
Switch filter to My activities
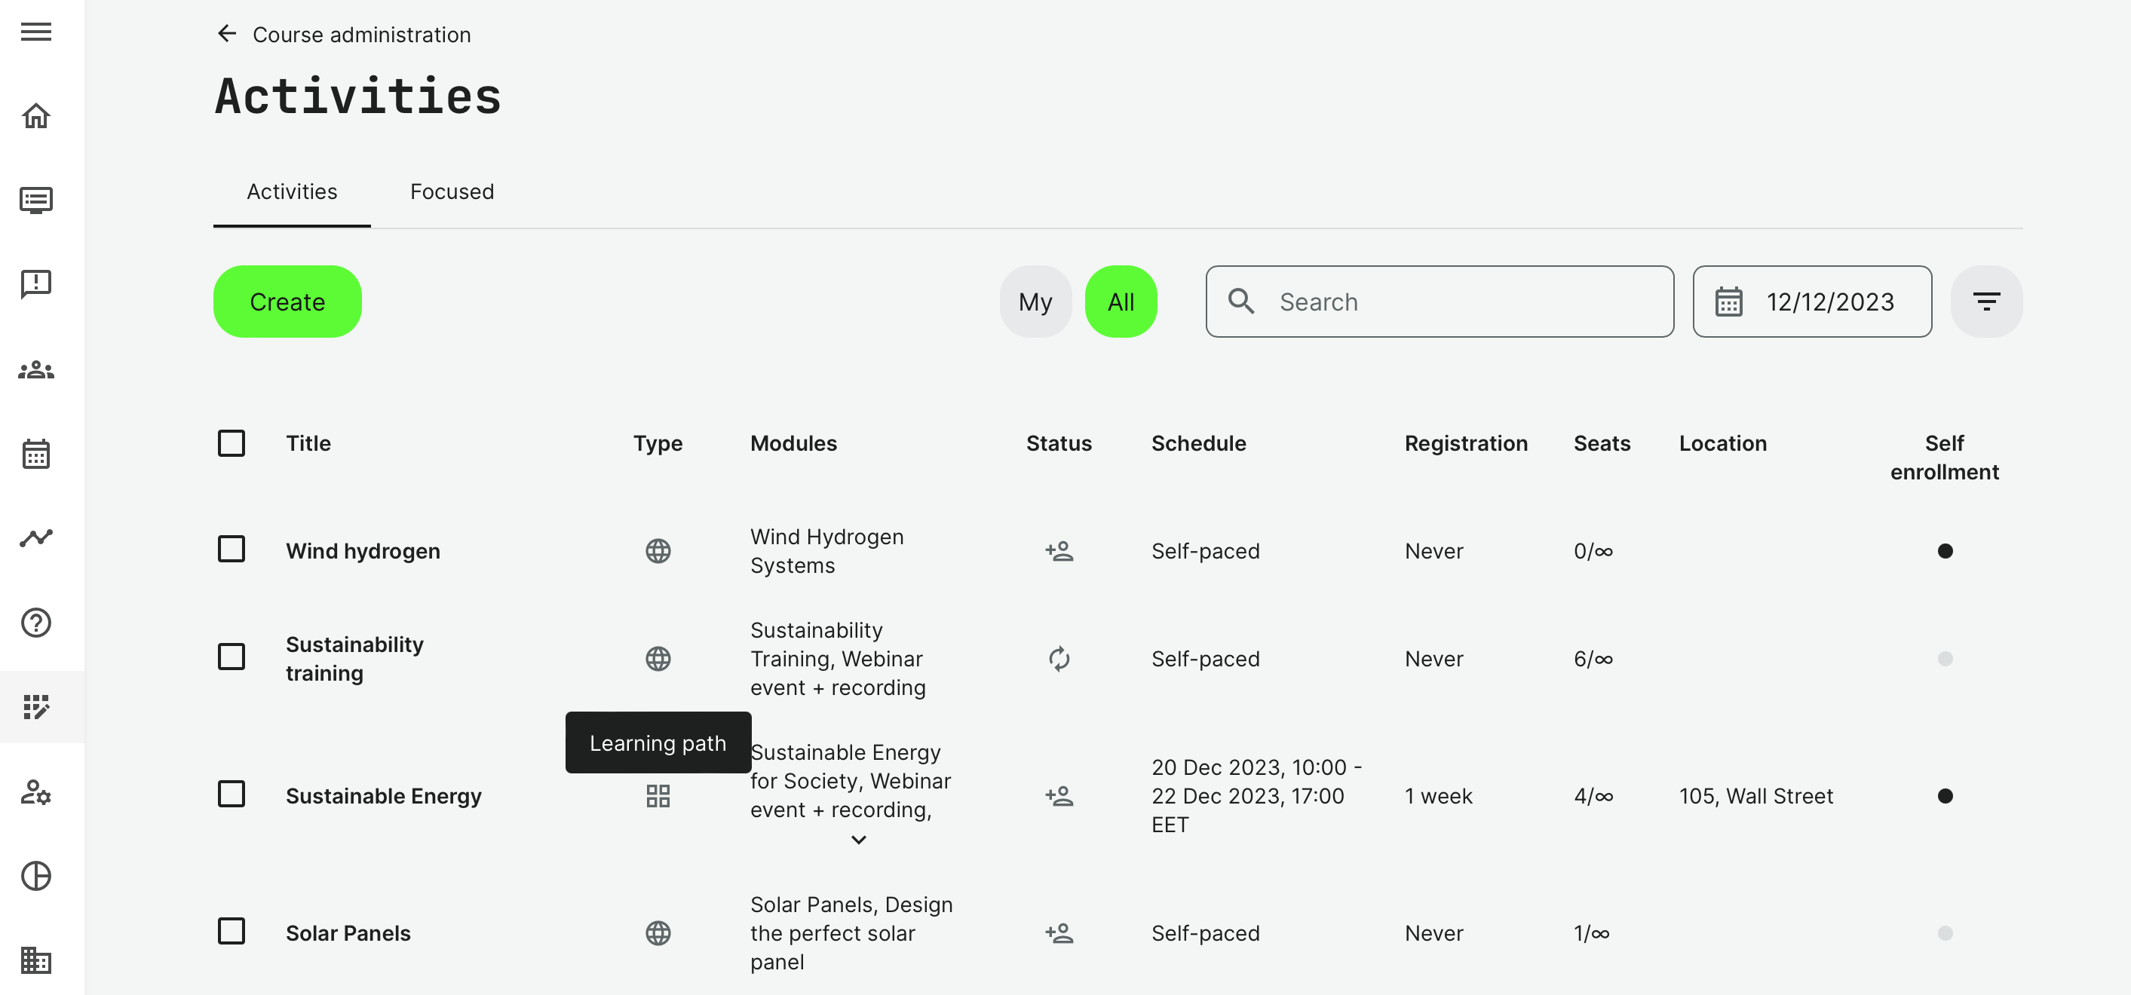pos(1035,301)
